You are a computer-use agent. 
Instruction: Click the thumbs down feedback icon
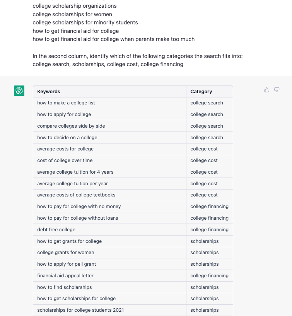[x=277, y=90]
